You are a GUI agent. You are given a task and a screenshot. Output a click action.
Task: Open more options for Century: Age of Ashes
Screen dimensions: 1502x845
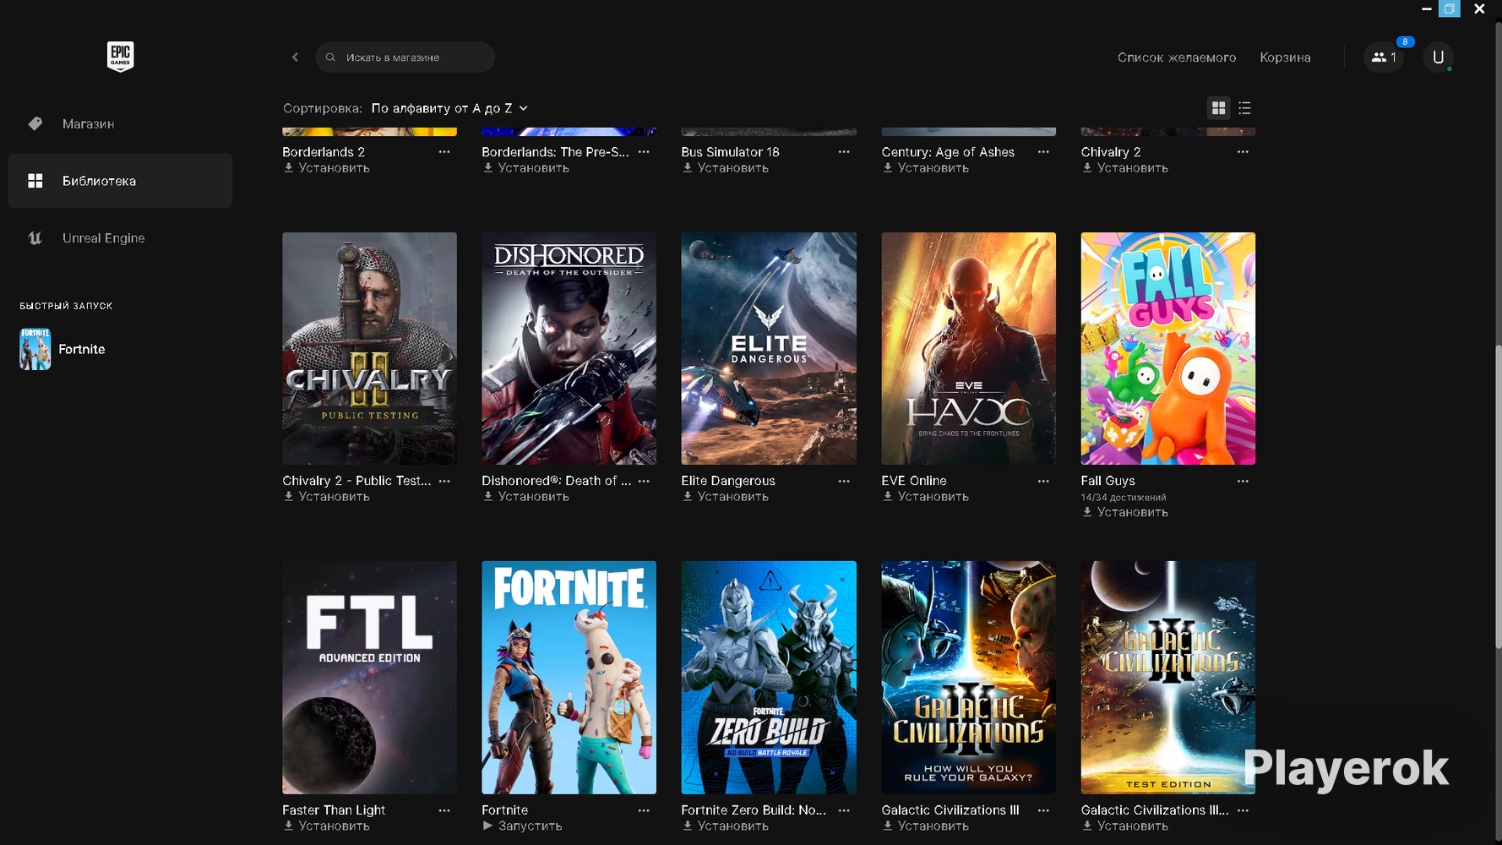click(x=1043, y=152)
